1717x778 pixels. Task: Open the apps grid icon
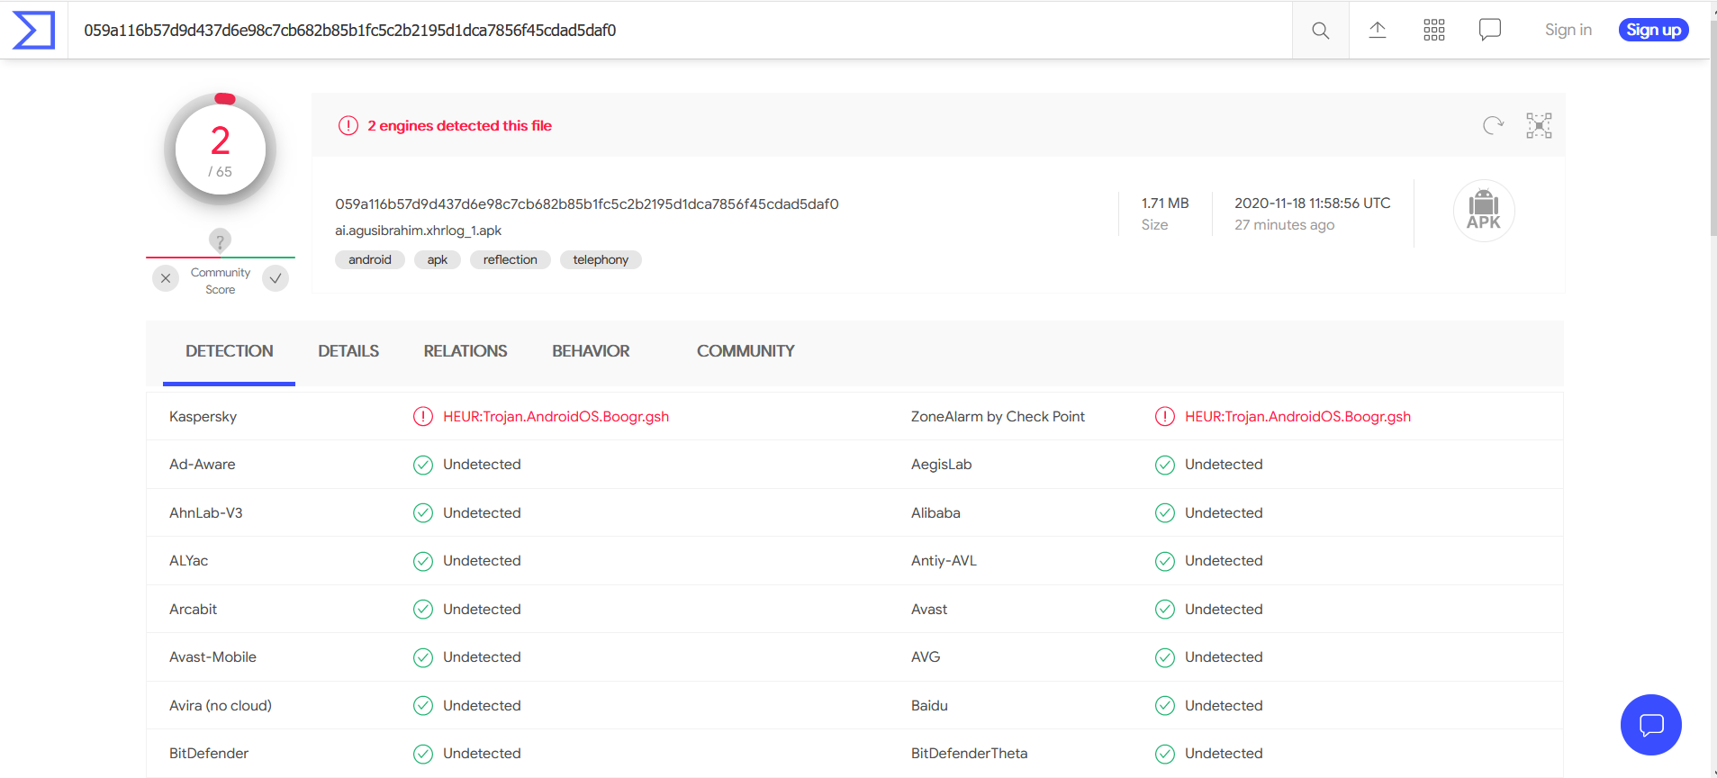tap(1434, 30)
